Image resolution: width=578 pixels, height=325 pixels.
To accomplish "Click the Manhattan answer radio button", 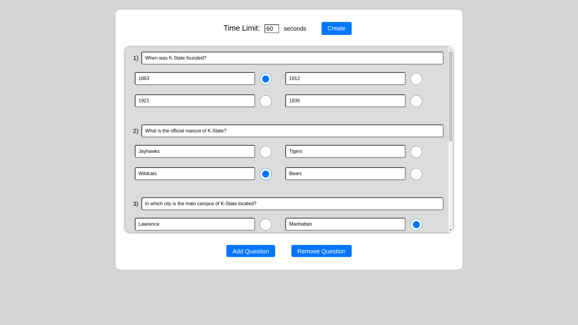I will coord(416,225).
